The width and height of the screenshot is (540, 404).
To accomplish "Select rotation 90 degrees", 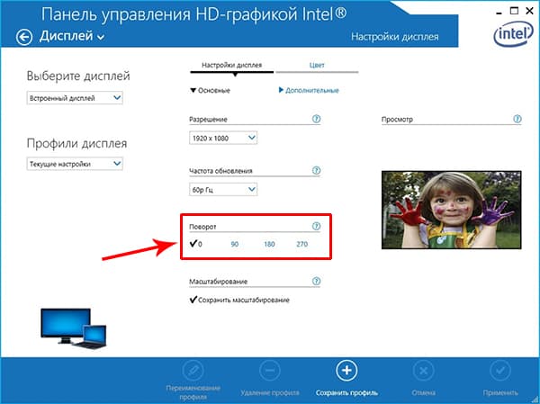I will (235, 244).
